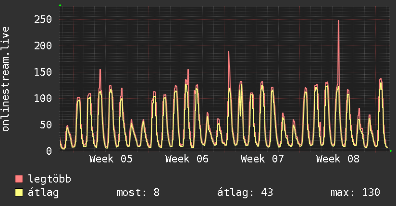The width and height of the screenshot is (396, 206).
Task: Click the 'Week 07' axis label
Action: [262, 159]
